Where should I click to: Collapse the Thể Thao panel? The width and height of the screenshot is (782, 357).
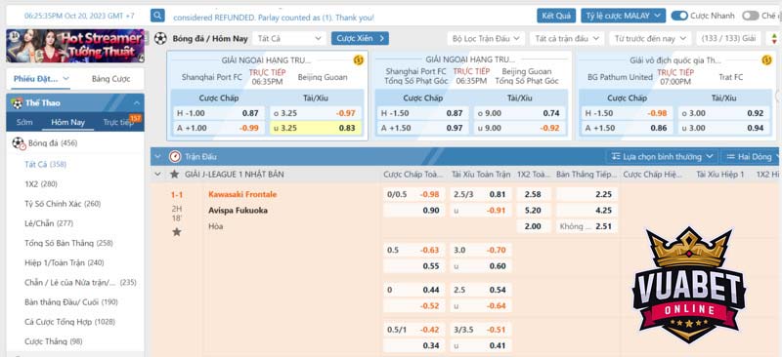point(137,103)
